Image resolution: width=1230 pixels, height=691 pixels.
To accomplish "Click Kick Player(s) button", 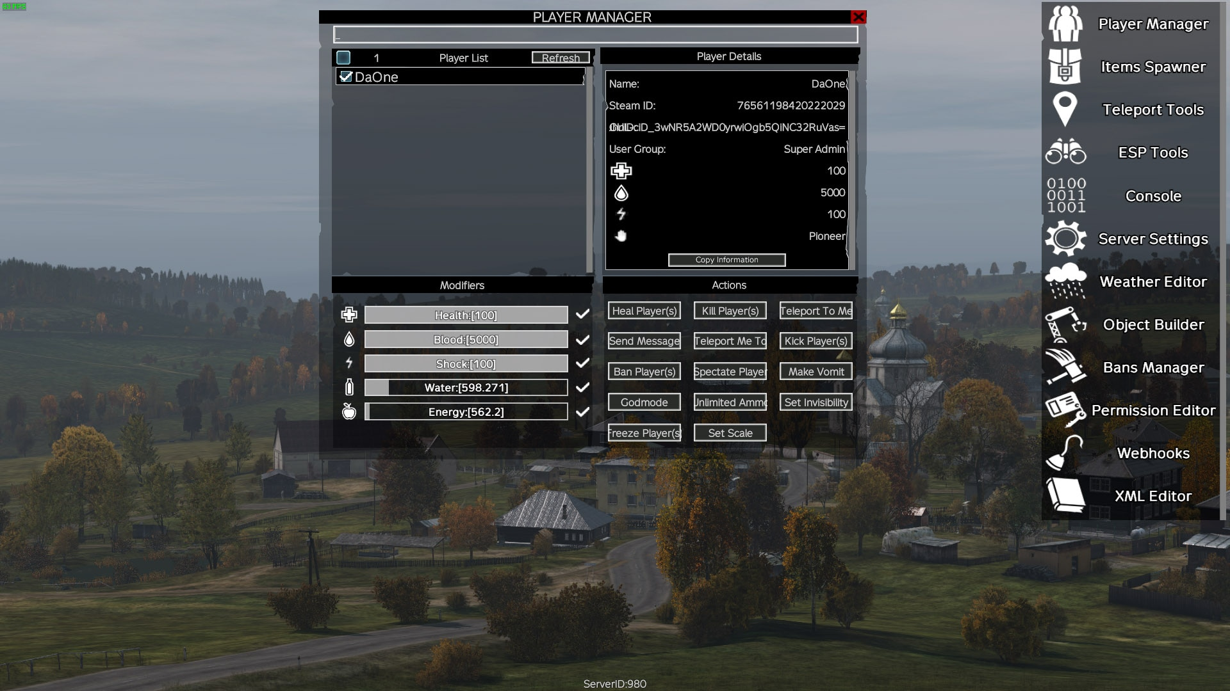I will tap(816, 341).
